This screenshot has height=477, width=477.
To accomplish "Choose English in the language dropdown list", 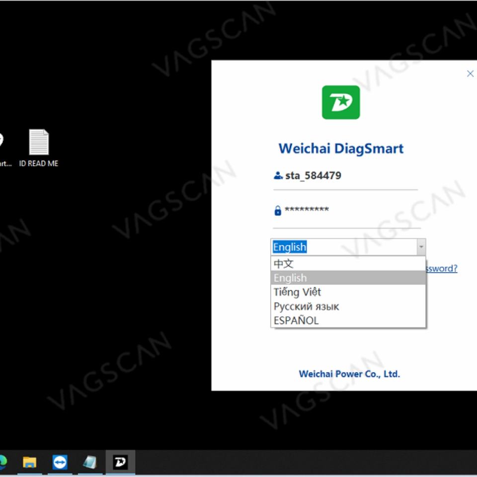I will (348, 278).
